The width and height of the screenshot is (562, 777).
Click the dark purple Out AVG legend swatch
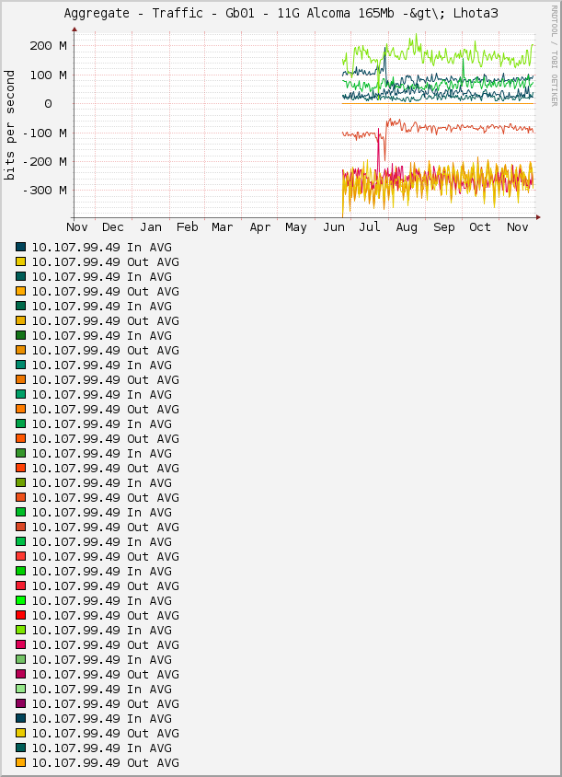point(21,704)
